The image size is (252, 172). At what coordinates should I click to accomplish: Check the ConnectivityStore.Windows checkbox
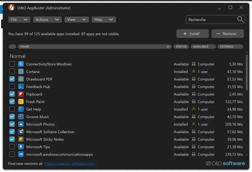pyautogui.click(x=12, y=64)
